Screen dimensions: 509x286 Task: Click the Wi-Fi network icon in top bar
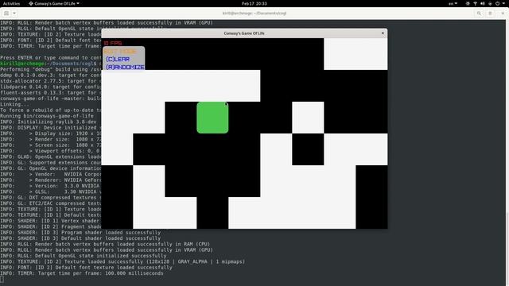[475, 3]
